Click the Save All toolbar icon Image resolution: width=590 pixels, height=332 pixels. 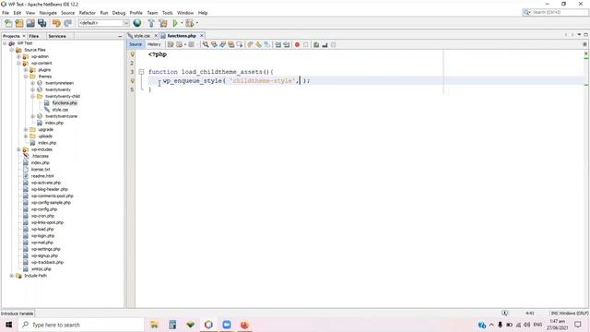coord(41,23)
